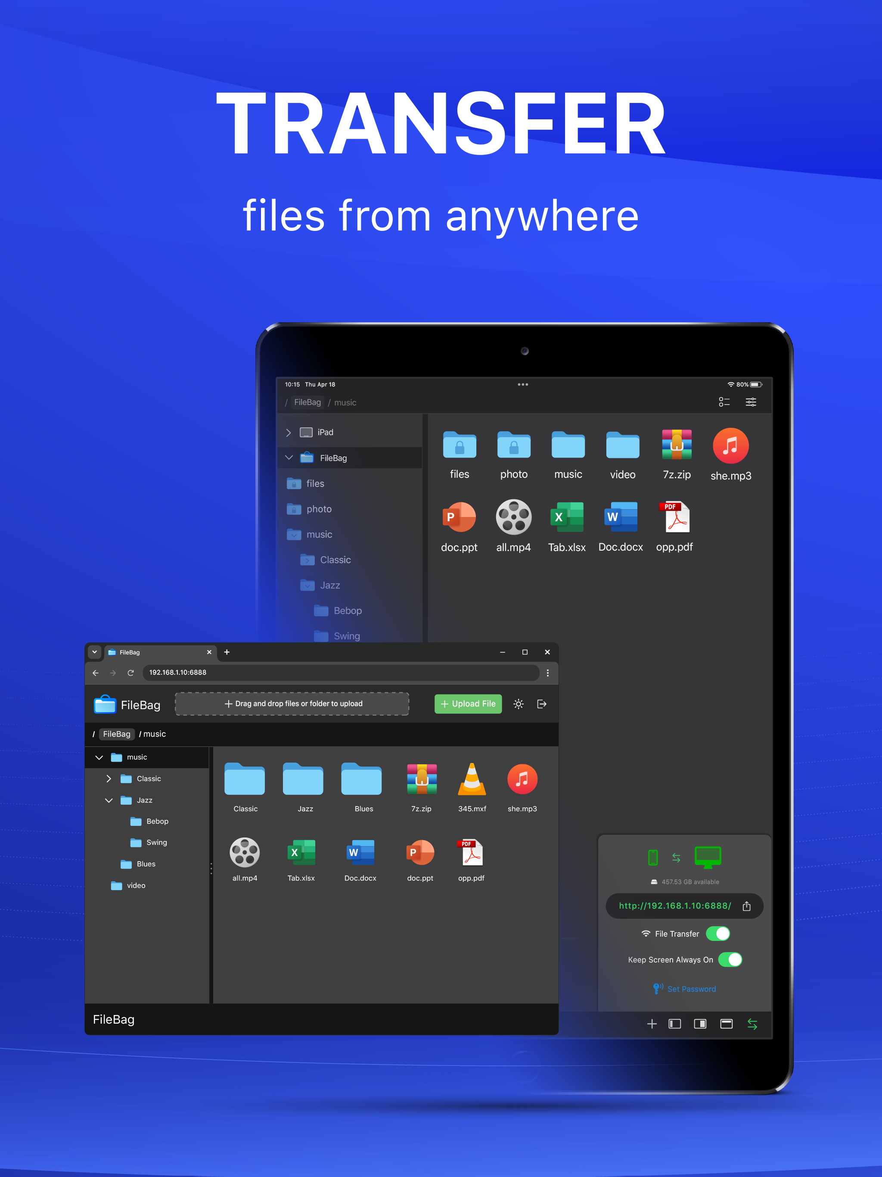Open opp.pdf in the iPad file grid

[674, 527]
